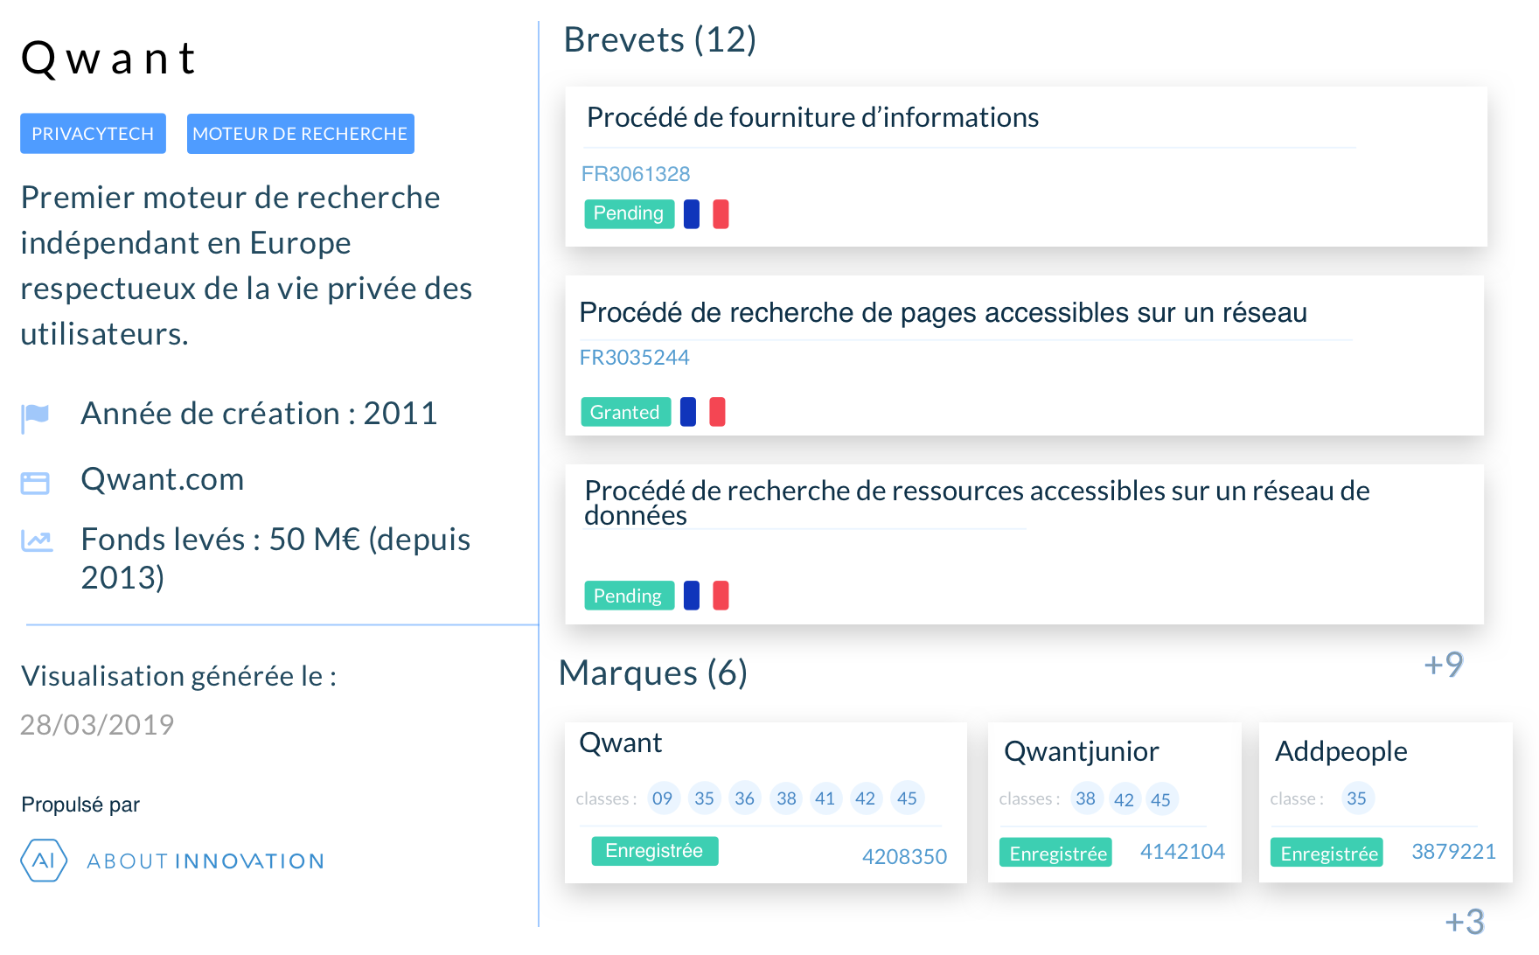Select class 38 on Qwantjunior trademark
This screenshot has width=1539, height=955.
(1086, 798)
